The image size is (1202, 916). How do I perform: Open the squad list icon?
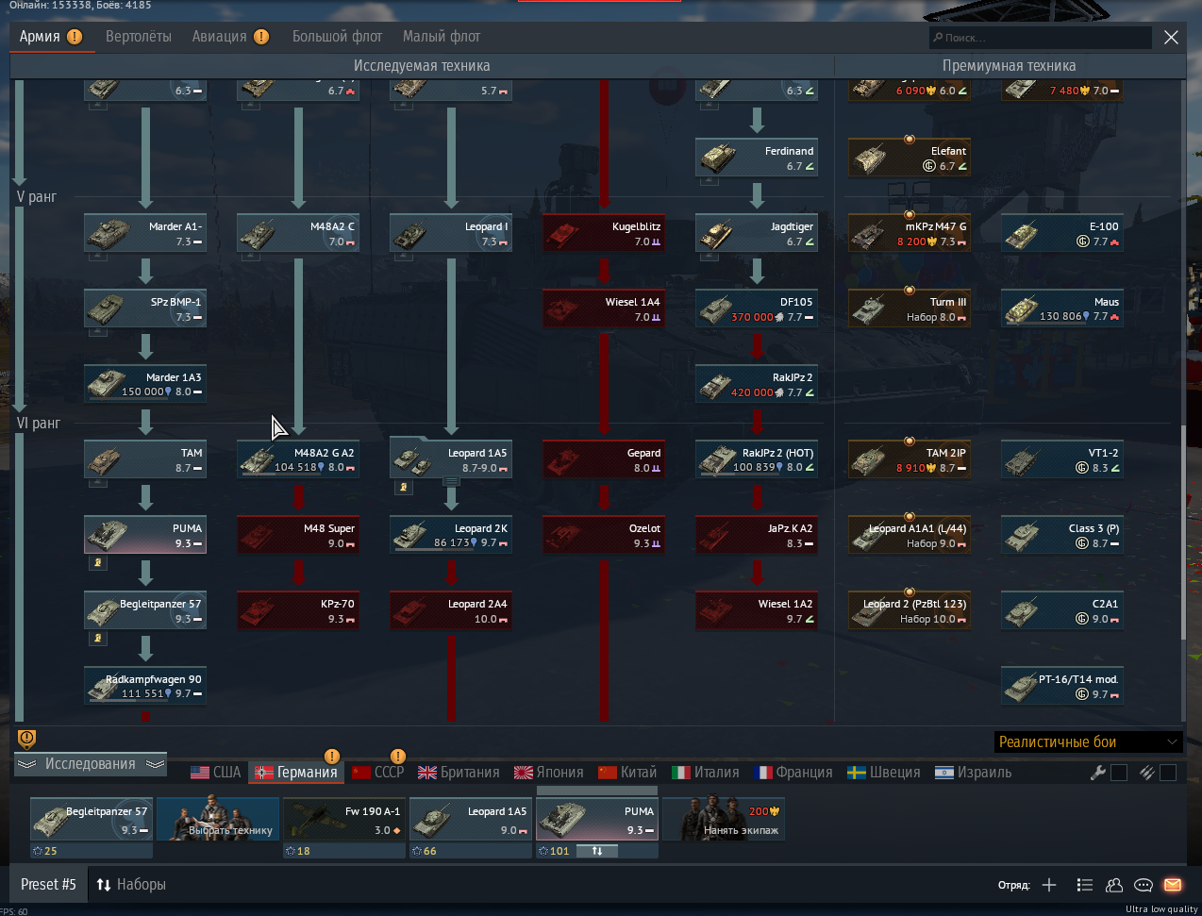pyautogui.click(x=1085, y=885)
